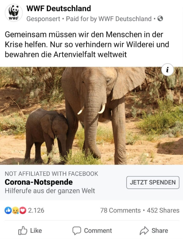Click the thumbs-up Like icon
Viewport: 183px width, 239px height.
23,230
